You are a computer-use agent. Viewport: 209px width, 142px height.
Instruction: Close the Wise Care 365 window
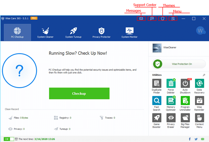pos(204,19)
